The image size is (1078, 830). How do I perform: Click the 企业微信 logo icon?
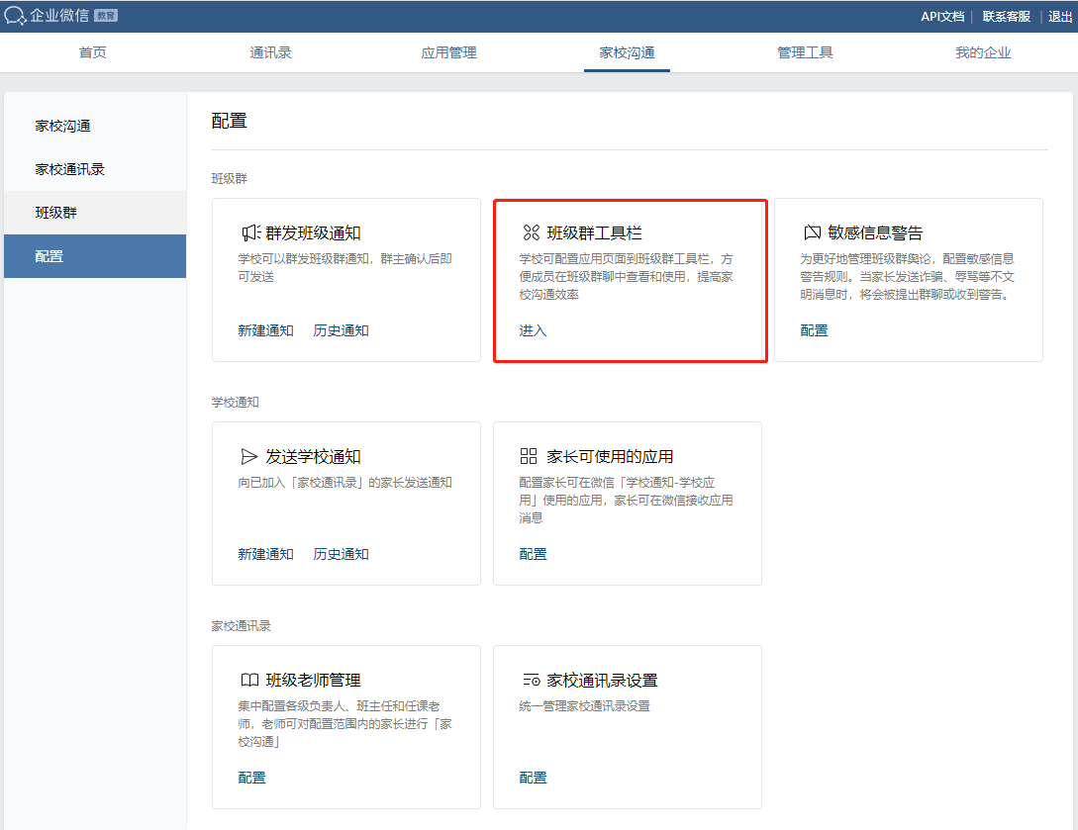15,16
